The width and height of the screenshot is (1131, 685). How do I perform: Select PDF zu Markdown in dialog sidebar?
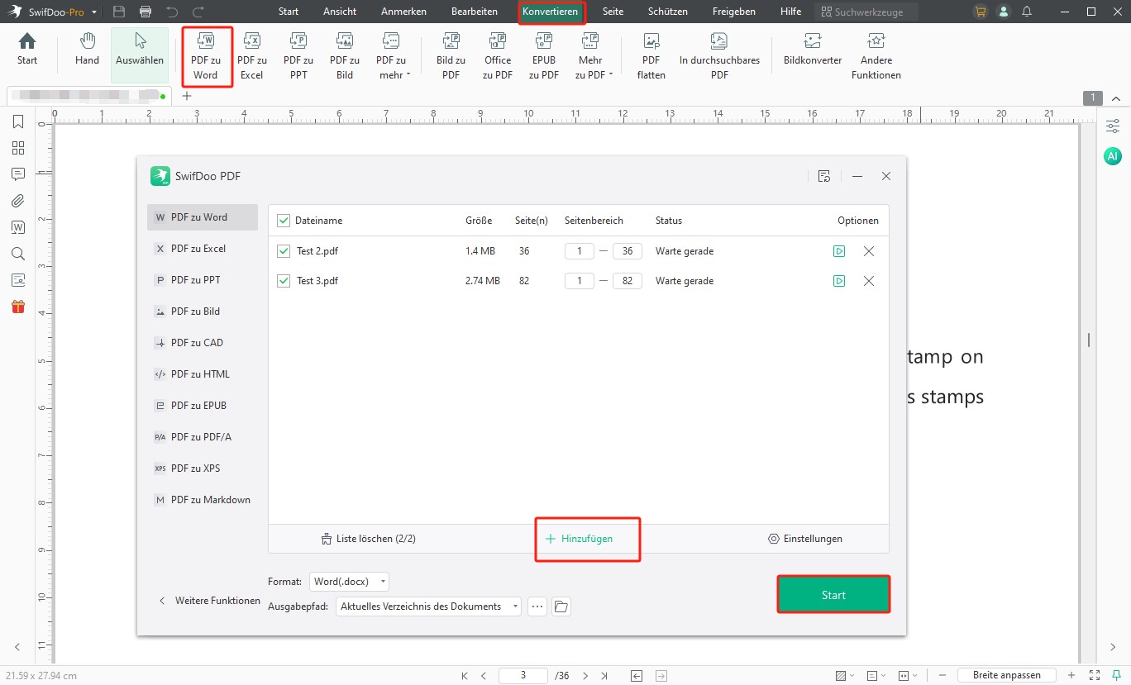(203, 500)
